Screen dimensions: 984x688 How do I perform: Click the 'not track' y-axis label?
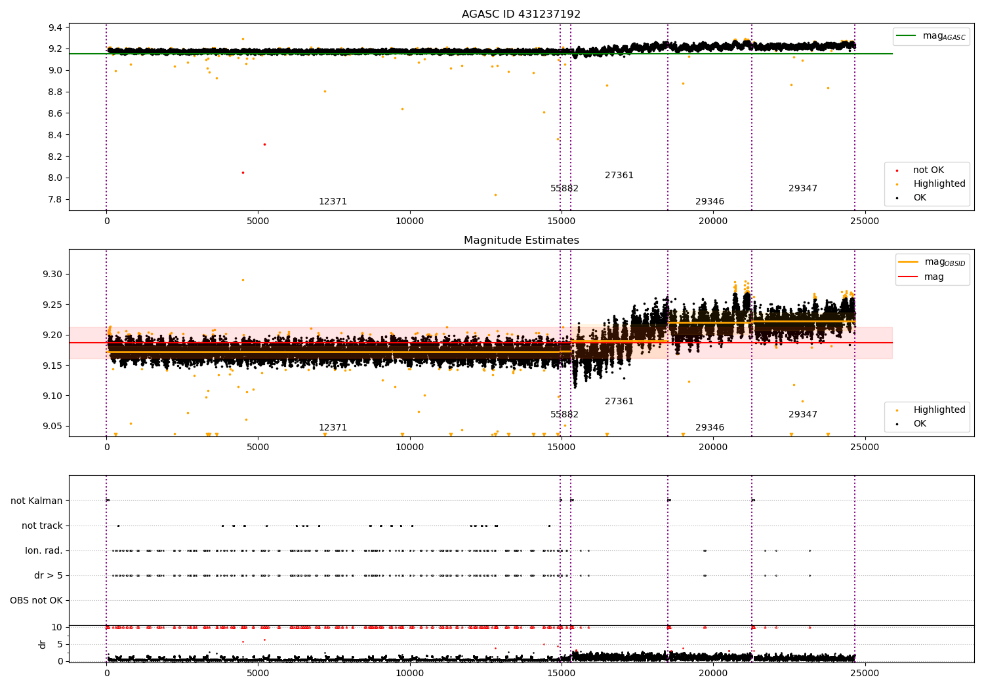click(x=42, y=526)
